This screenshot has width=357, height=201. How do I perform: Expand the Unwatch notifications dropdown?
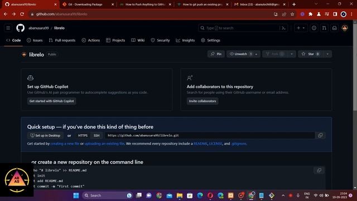pyautogui.click(x=257, y=54)
